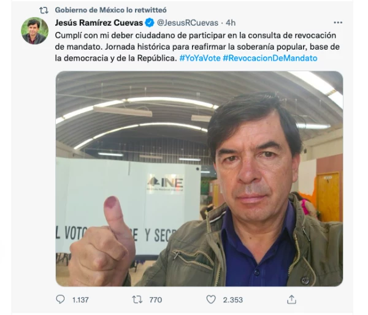This screenshot has width=368, height=315.
Task: Click the 1.137 replies count
Action: [80, 300]
